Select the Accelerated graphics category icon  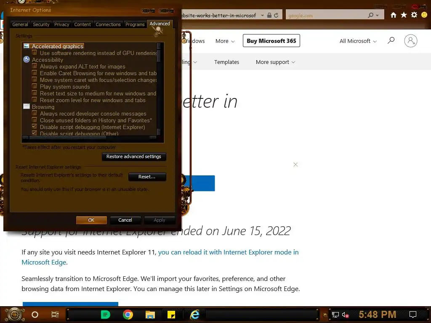[27, 46]
